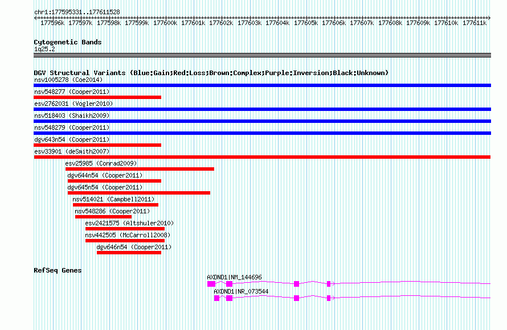The width and height of the screenshot is (507, 330).
Task: Open nsv514021 (Campbell2011) variant
Action: point(113,199)
